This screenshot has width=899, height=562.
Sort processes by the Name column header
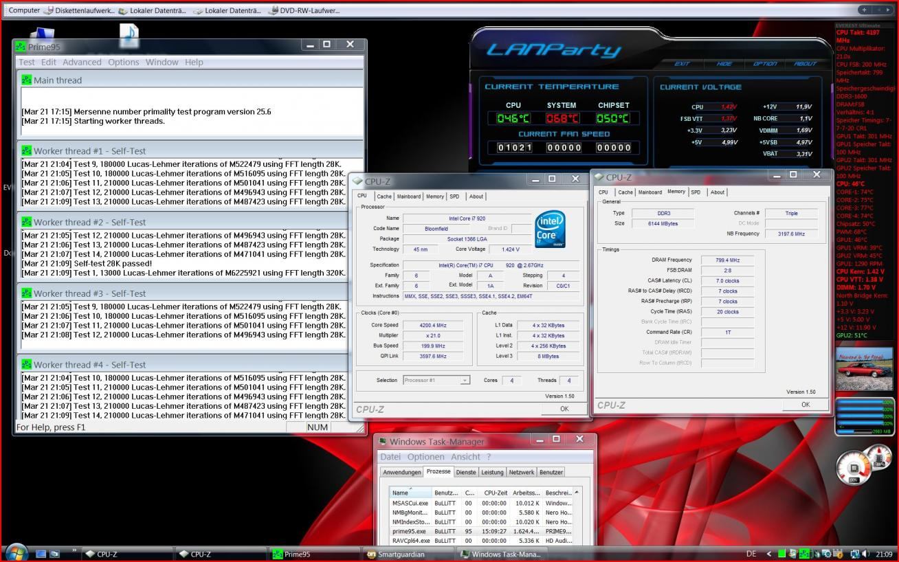[410, 493]
